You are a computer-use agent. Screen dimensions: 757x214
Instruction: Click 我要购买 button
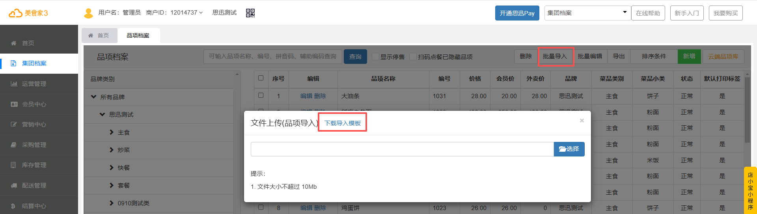pyautogui.click(x=726, y=13)
